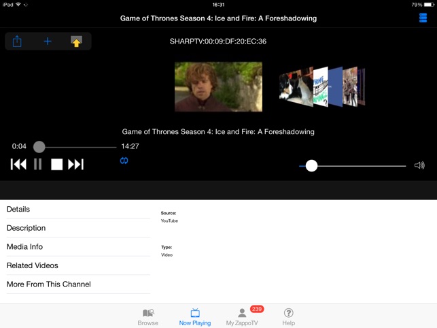Image resolution: width=437 pixels, height=328 pixels.
Task: Click the YouTube source value
Action: (x=169, y=220)
